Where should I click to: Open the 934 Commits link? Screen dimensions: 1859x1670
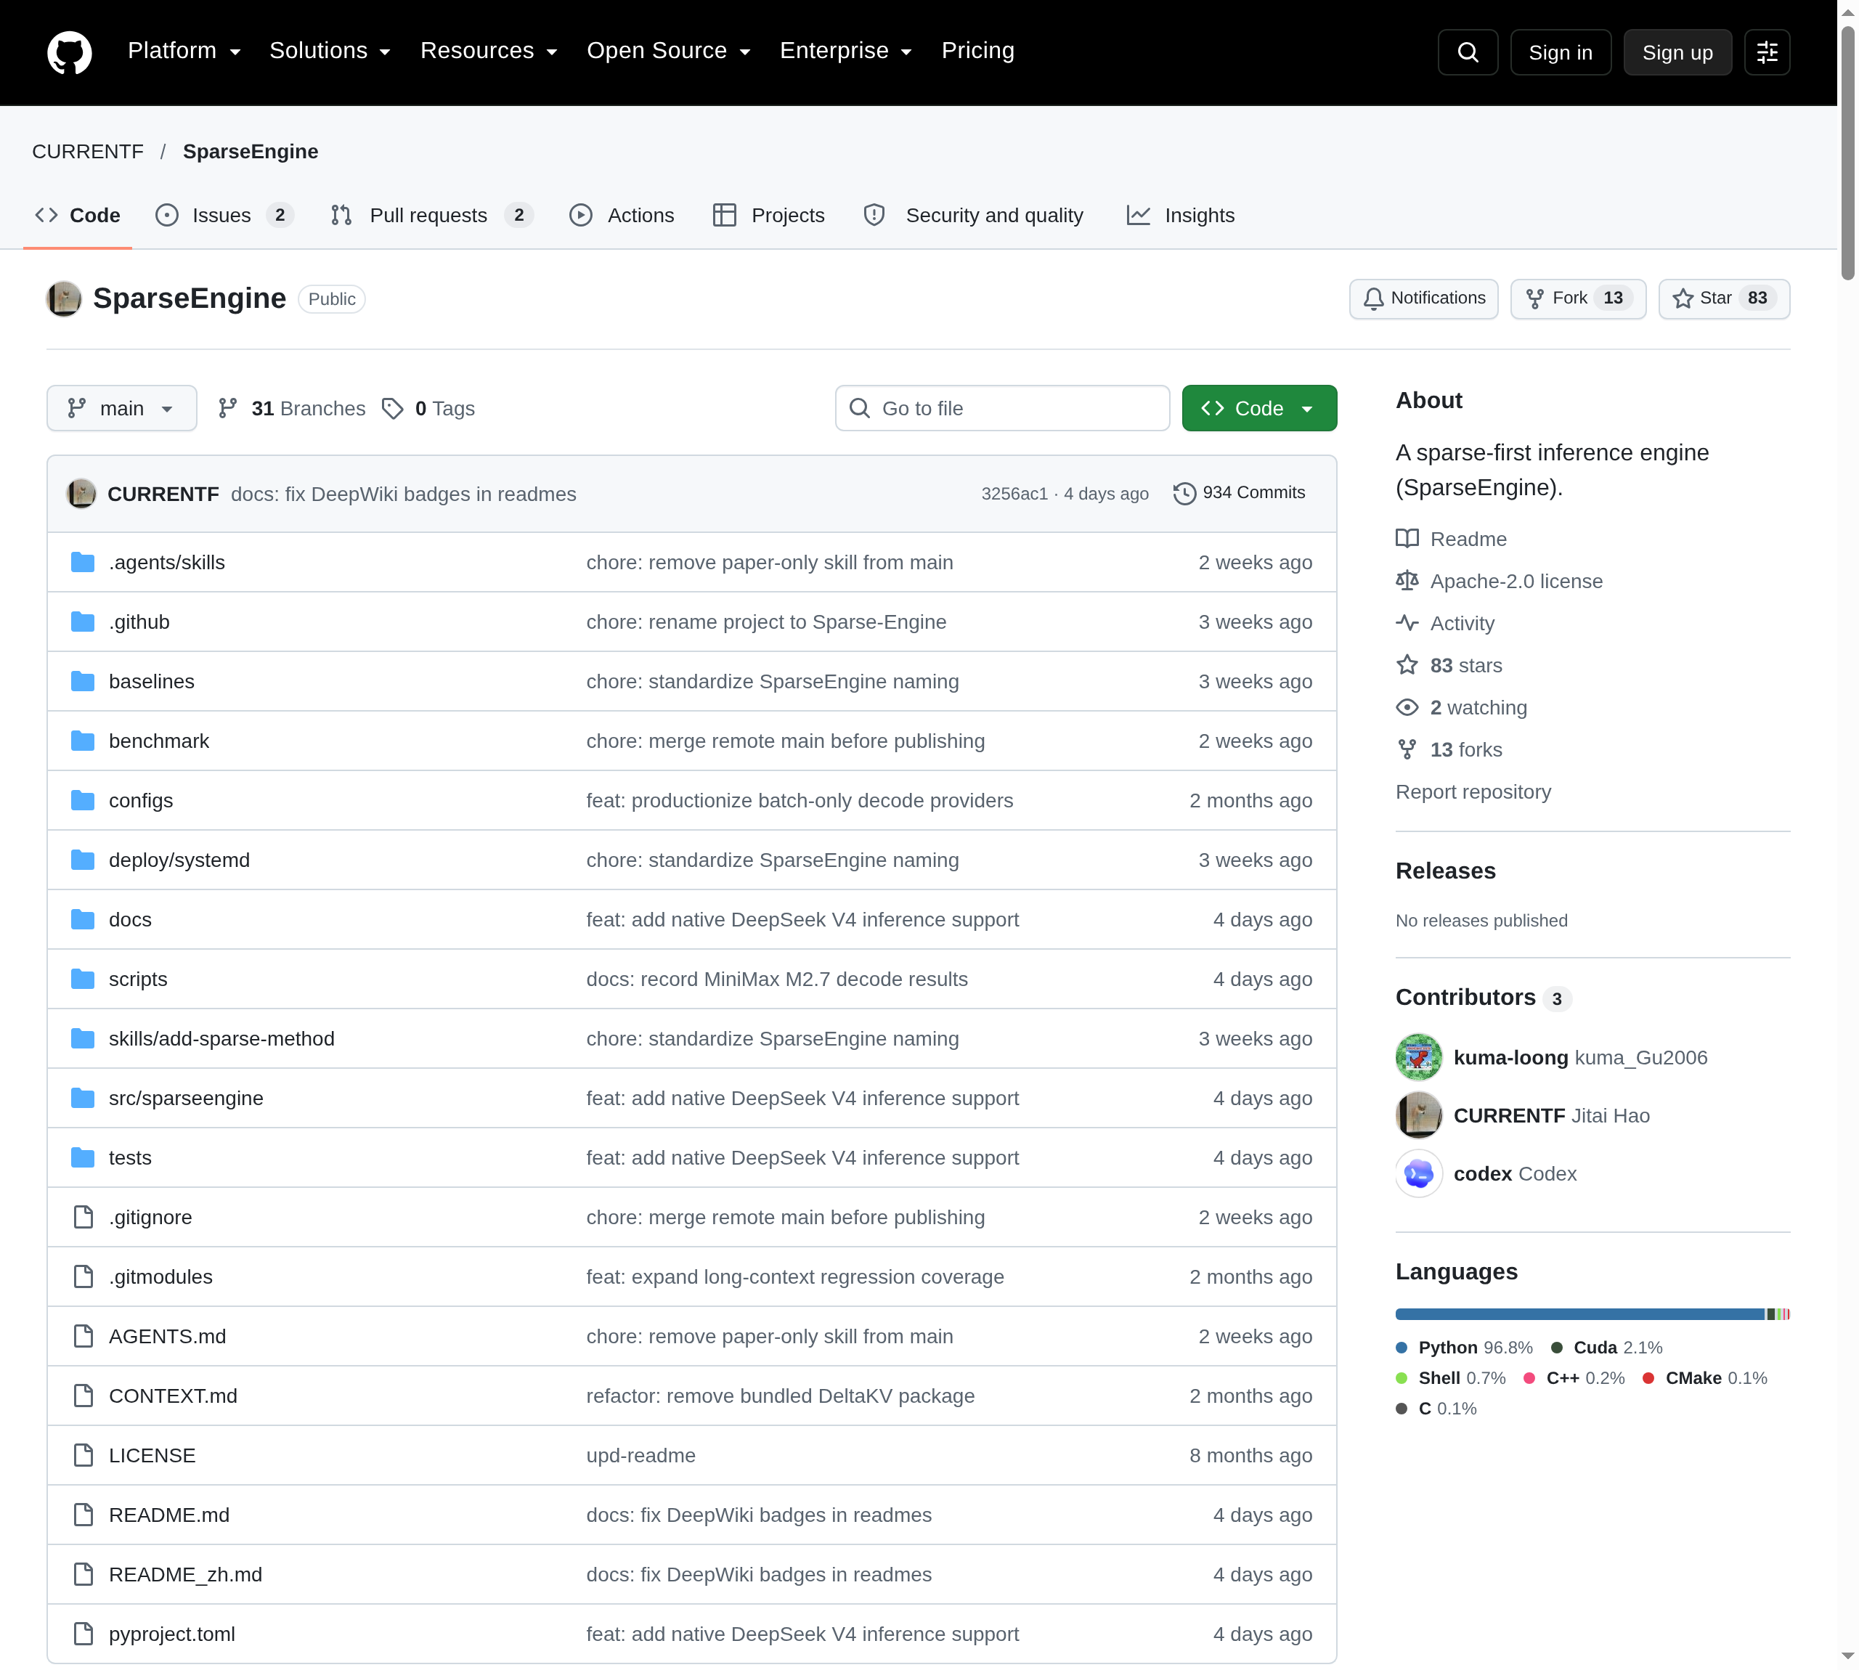click(x=1240, y=494)
